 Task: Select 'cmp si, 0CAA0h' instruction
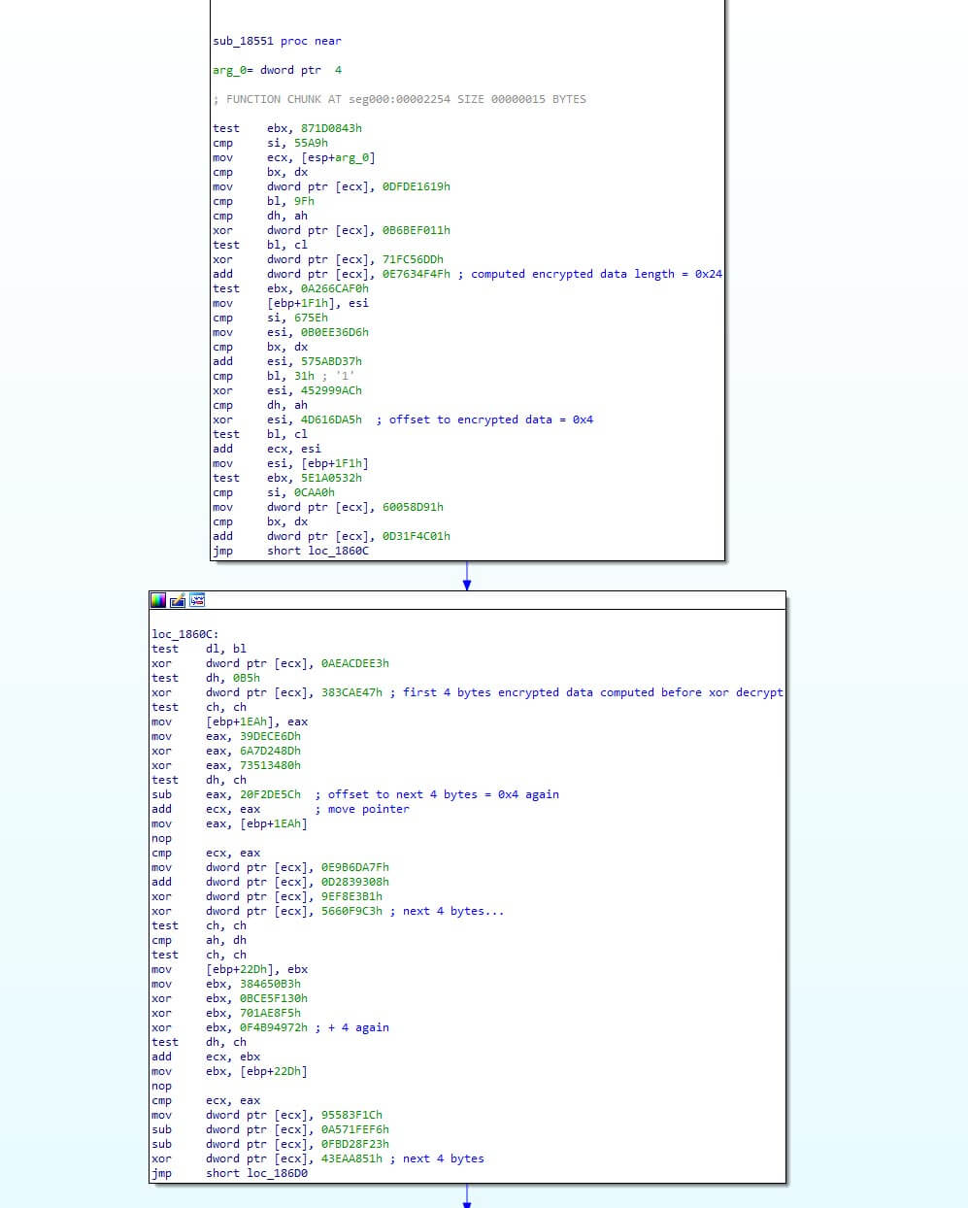click(x=274, y=492)
